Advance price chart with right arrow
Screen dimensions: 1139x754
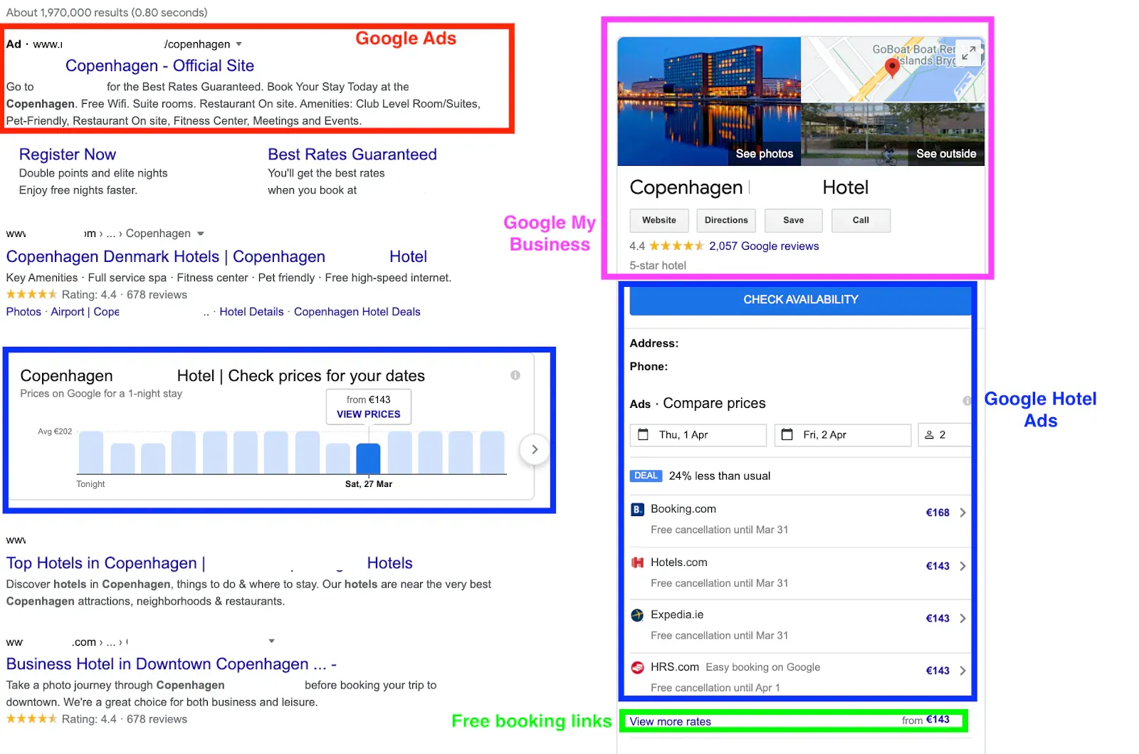click(x=535, y=449)
